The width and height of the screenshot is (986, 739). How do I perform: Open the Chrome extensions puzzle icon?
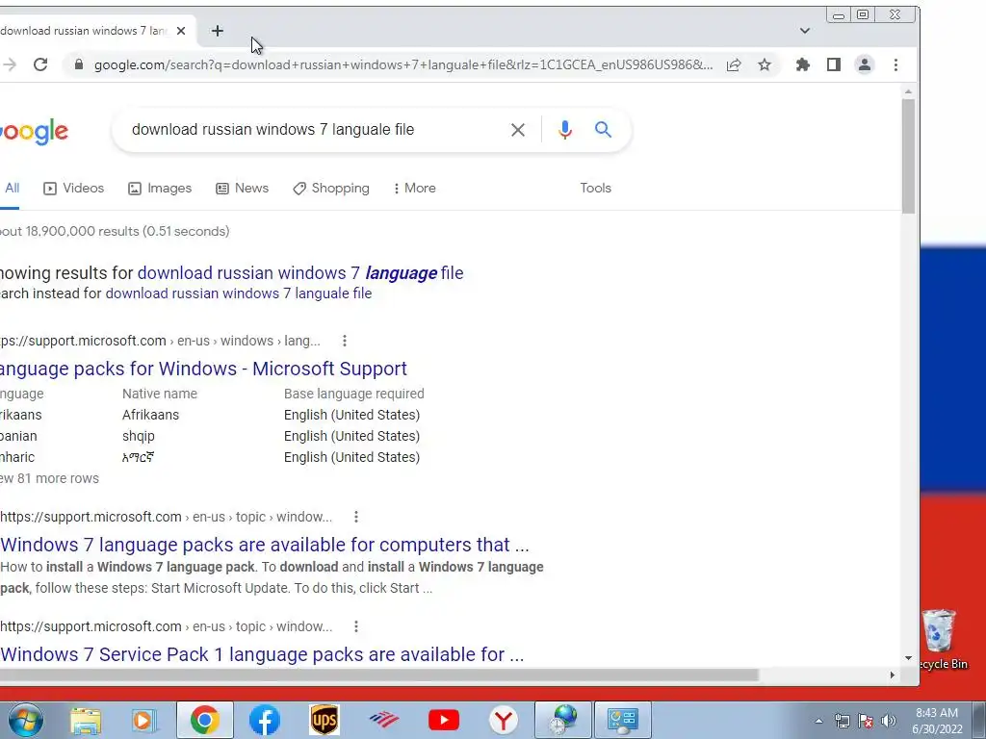802,64
